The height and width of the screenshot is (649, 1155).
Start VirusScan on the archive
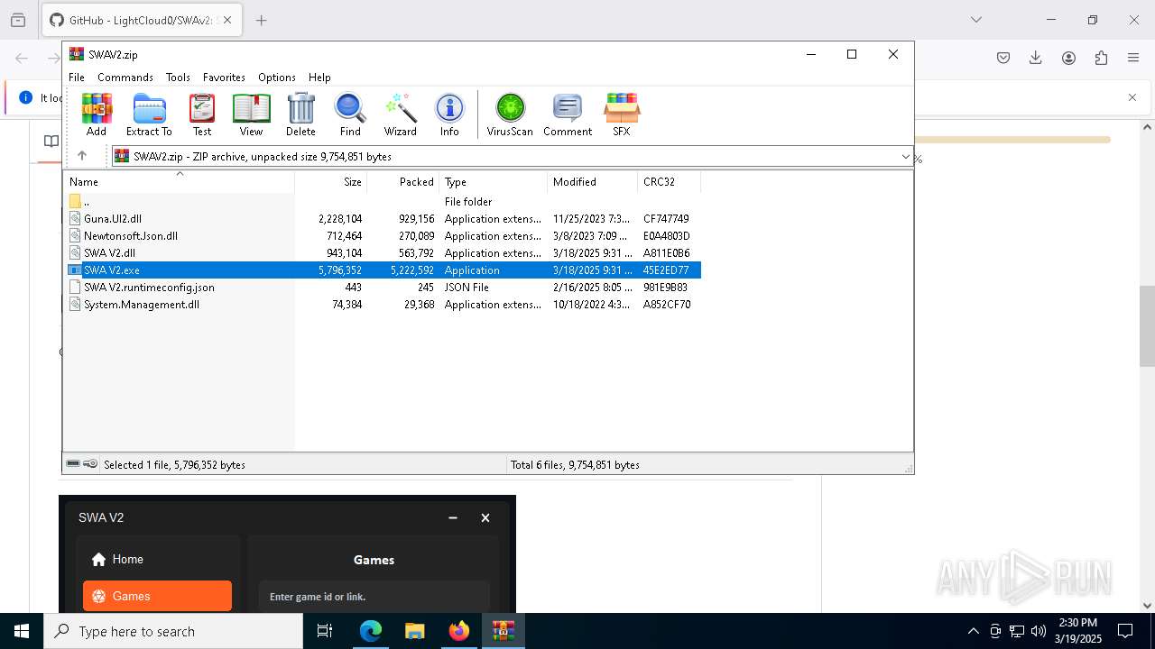coord(510,114)
